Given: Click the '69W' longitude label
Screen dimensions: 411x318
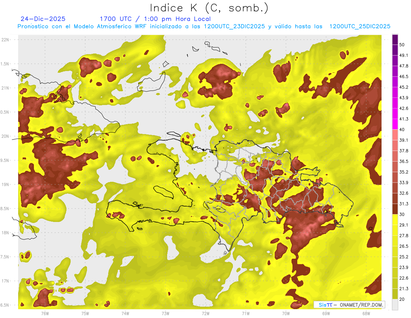Looking at the screenshot, I should tap(326, 313).
